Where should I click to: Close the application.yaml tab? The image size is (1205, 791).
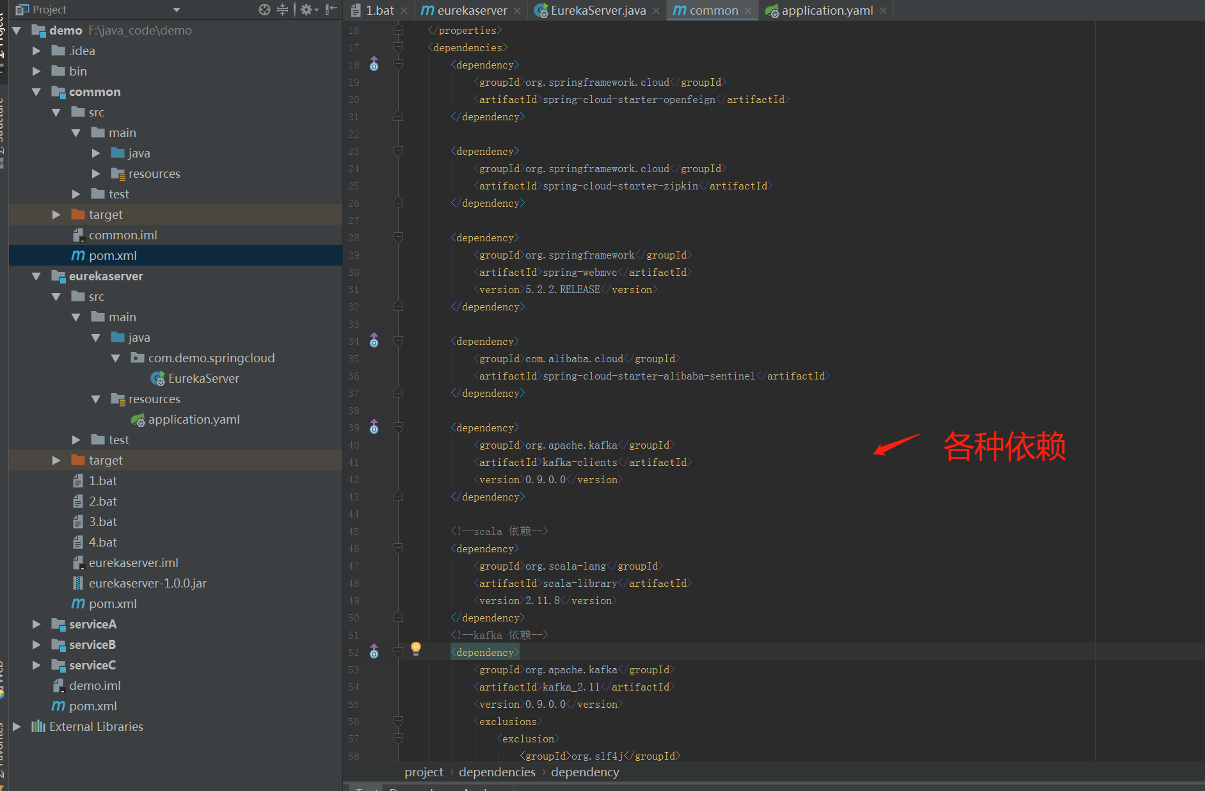[x=883, y=11]
